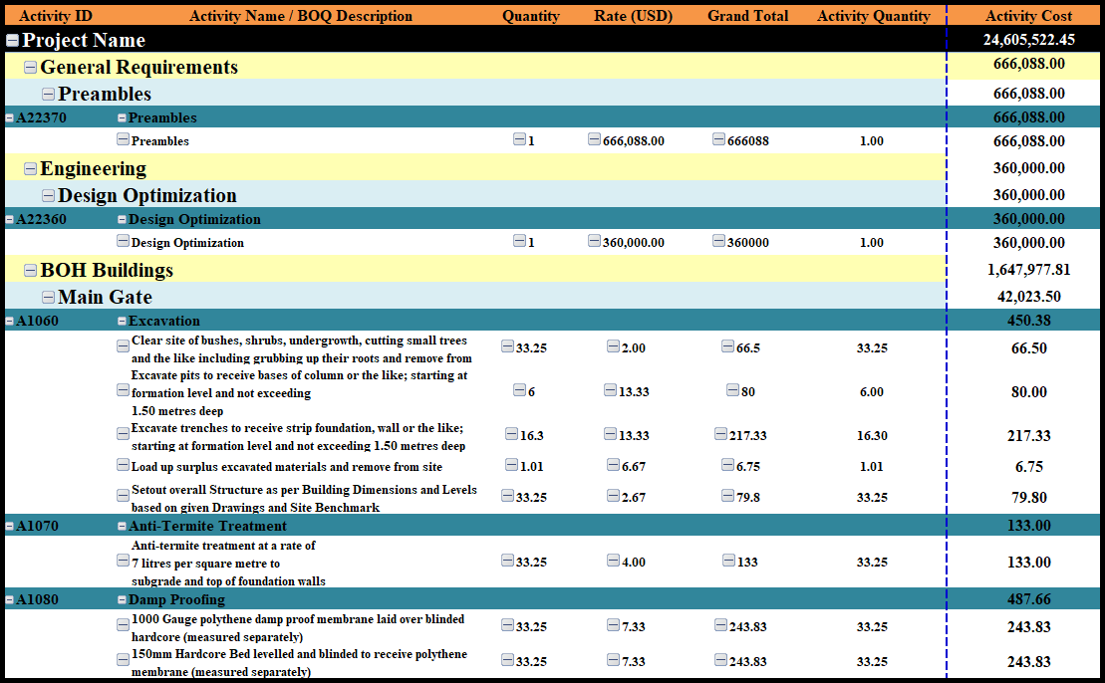Select the Rate (USD) column header
The image size is (1105, 683).
[633, 16]
